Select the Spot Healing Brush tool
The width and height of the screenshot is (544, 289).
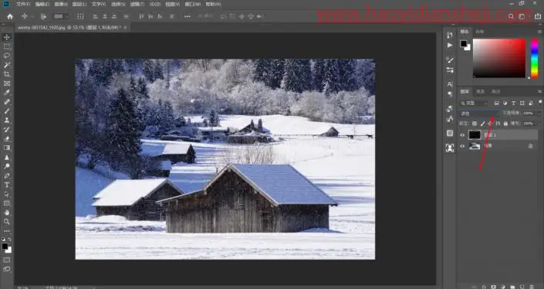coord(7,102)
